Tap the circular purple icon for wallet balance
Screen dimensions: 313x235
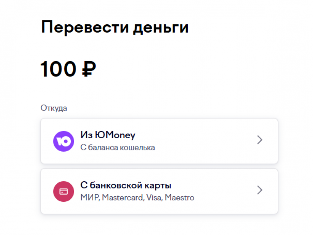click(63, 140)
